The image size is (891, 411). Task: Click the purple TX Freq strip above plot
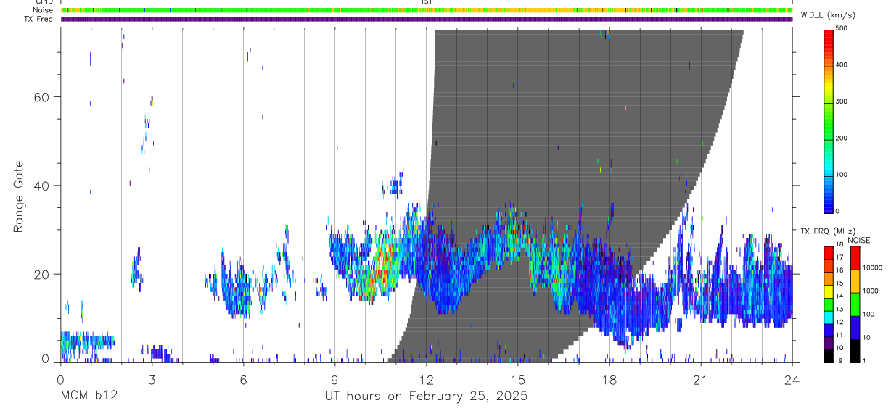(427, 19)
